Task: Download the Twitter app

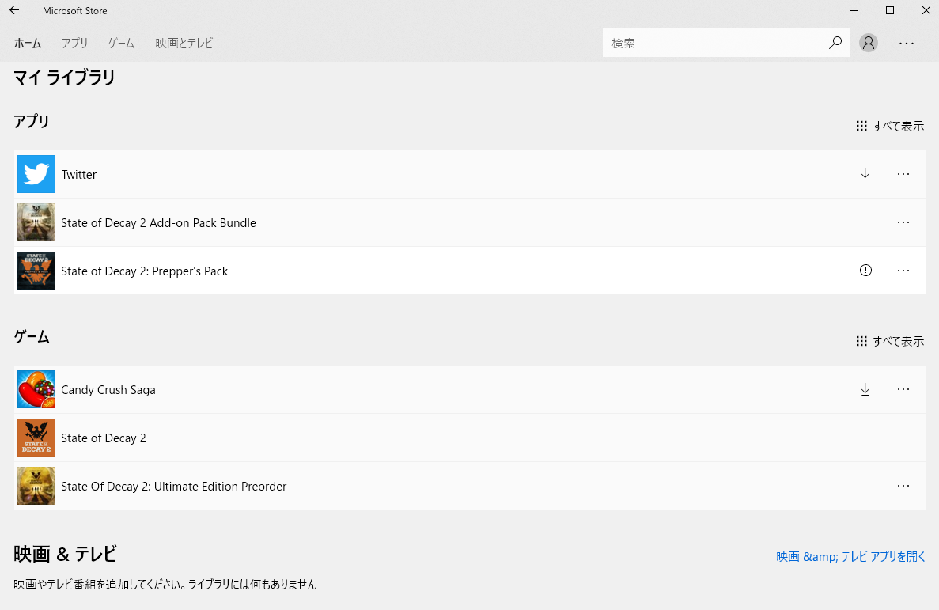Action: 865,174
